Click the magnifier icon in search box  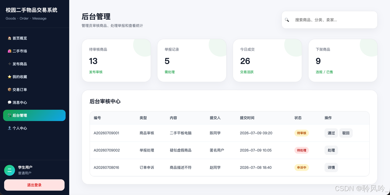coord(287,20)
